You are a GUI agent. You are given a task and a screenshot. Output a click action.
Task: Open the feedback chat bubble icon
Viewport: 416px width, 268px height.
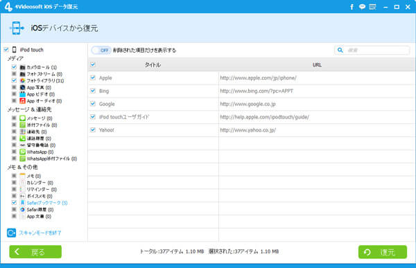[362, 7]
